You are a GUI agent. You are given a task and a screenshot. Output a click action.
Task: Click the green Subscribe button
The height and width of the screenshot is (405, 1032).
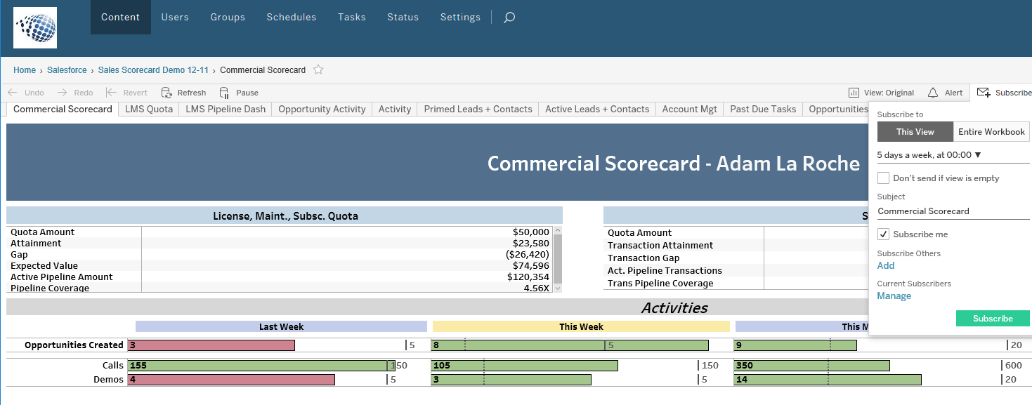(993, 318)
